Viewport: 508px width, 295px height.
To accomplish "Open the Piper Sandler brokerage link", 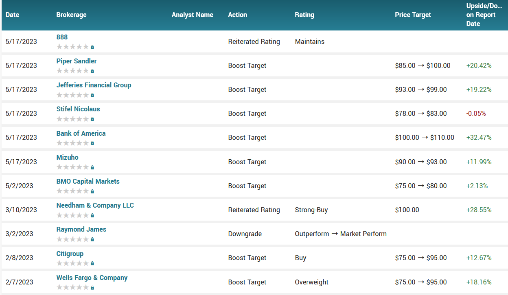I will pos(77,61).
